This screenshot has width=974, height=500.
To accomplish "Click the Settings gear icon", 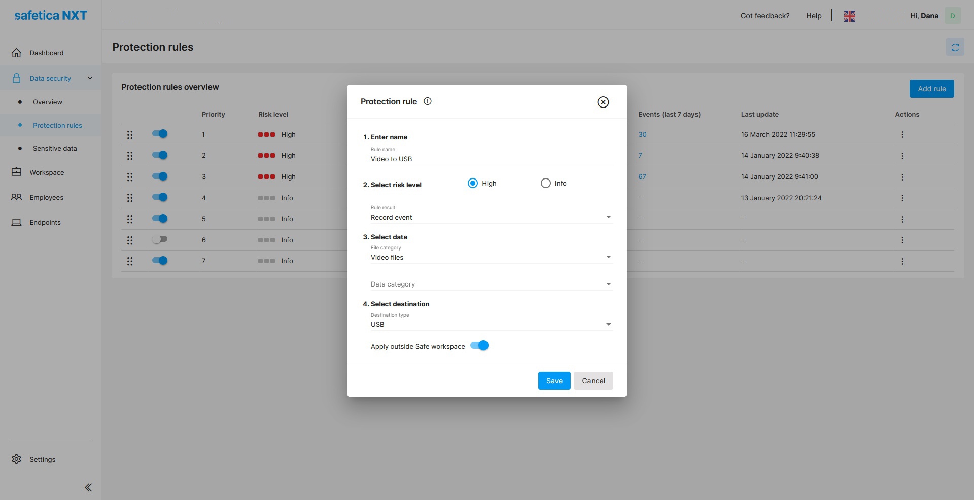I will [17, 459].
